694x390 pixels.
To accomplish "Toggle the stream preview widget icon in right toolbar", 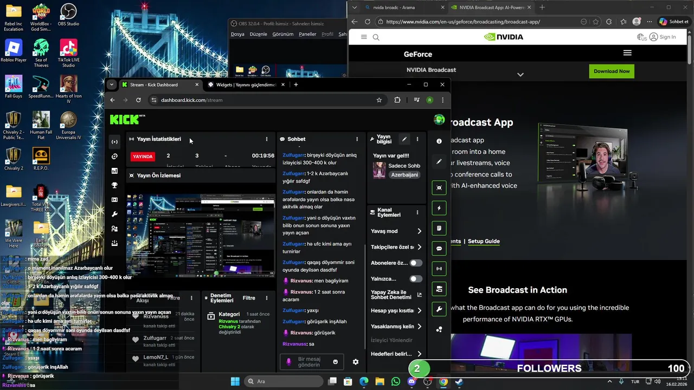I will (x=439, y=188).
